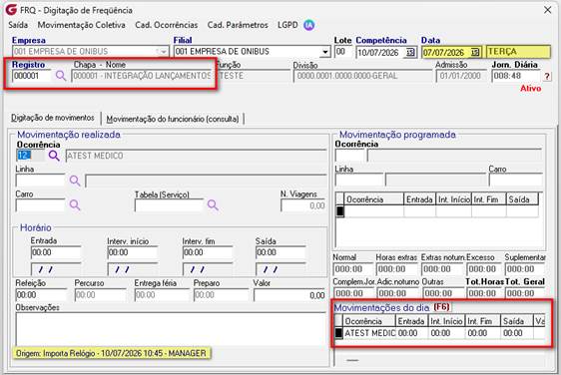Click the date field below Entrada
Screen dimensions: 561x375
(x=56, y=269)
